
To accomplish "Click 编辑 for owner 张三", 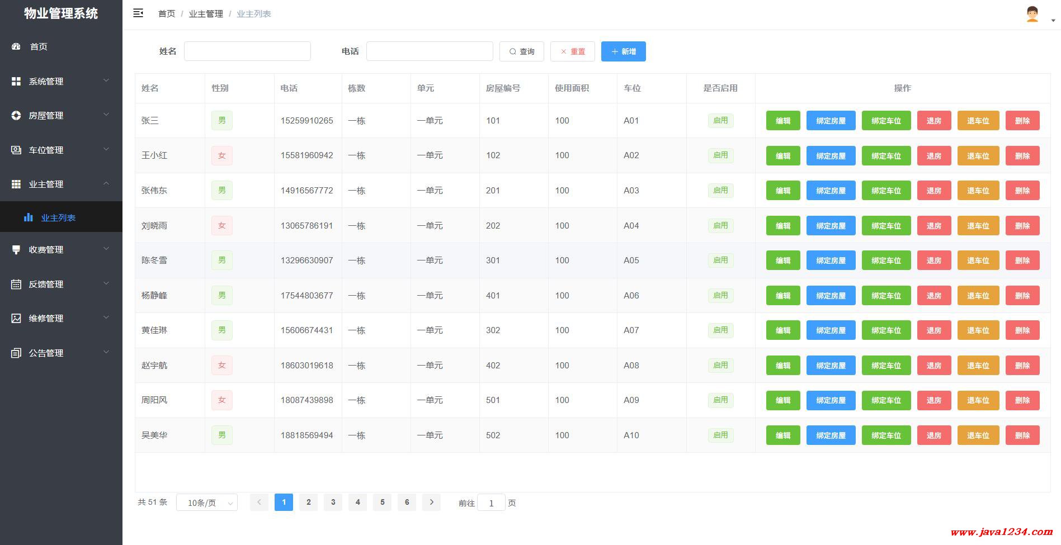I will [x=782, y=121].
